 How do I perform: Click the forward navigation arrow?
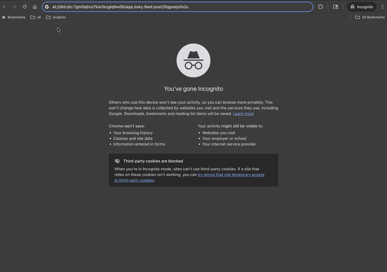14,7
